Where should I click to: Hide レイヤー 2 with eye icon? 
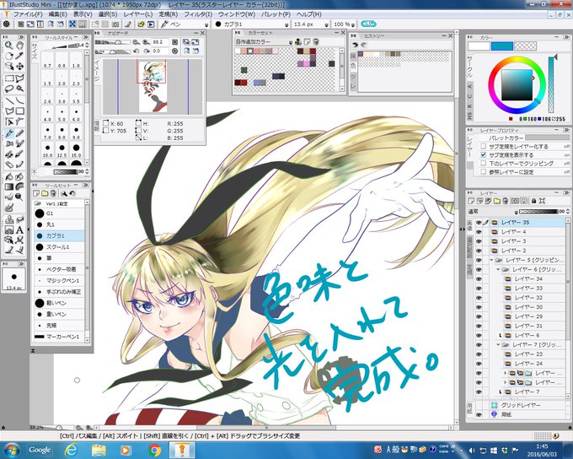[x=479, y=251]
